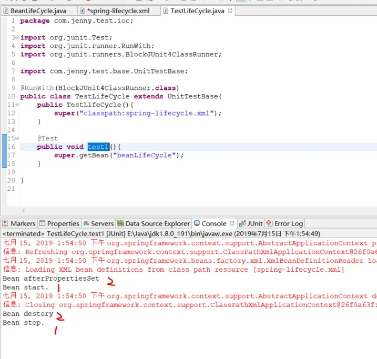Image resolution: width=377 pixels, height=359 pixels.
Task: Click the editor's horizontal scroll left arrow
Action: tap(24, 210)
